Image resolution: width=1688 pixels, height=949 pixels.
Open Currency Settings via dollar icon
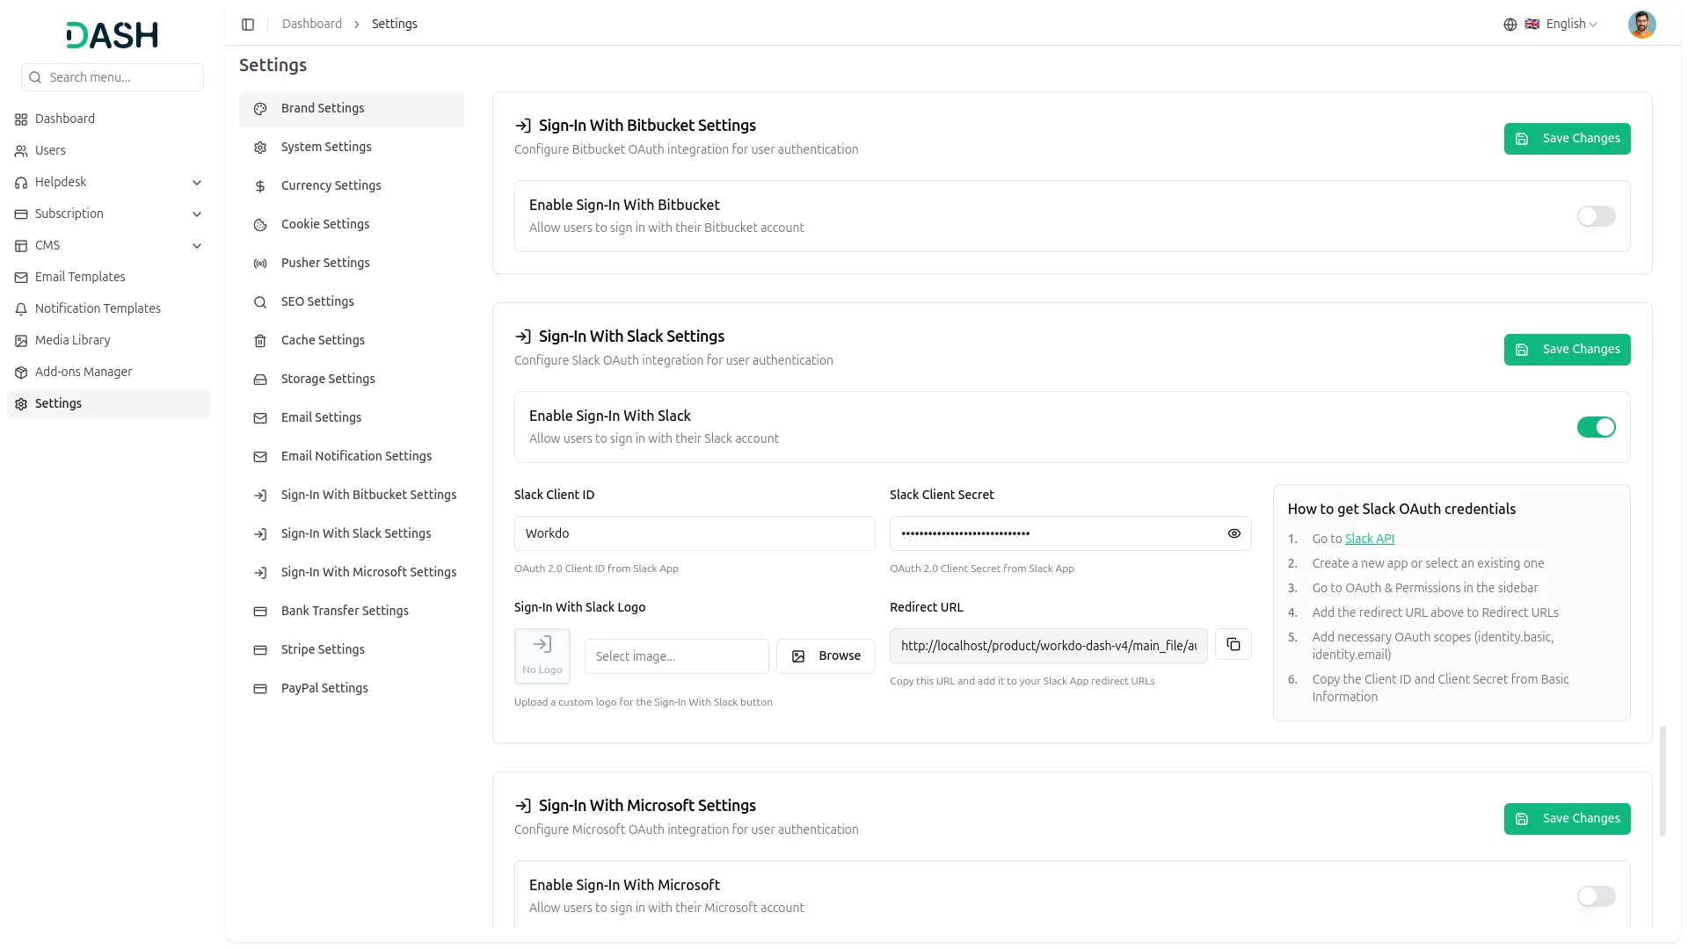point(259,185)
